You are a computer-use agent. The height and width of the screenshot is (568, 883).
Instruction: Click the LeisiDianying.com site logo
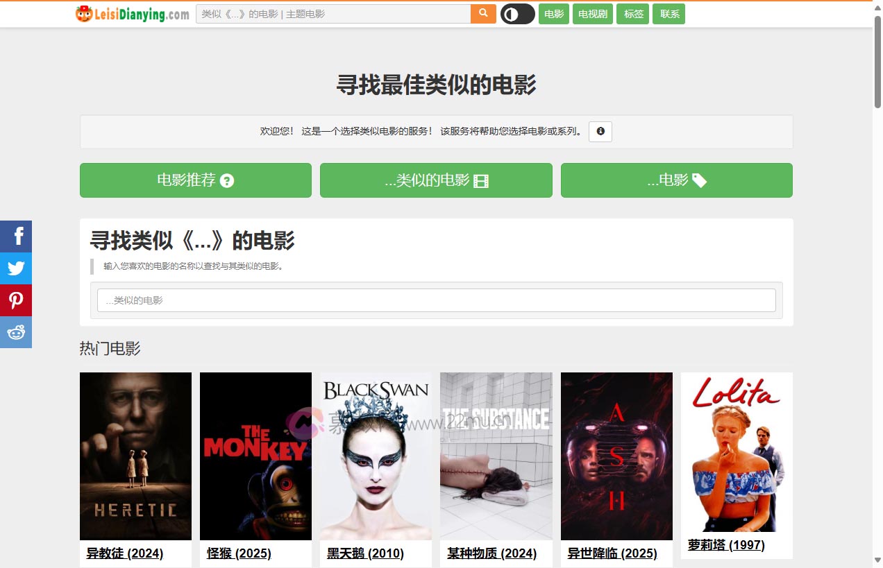[x=133, y=14]
